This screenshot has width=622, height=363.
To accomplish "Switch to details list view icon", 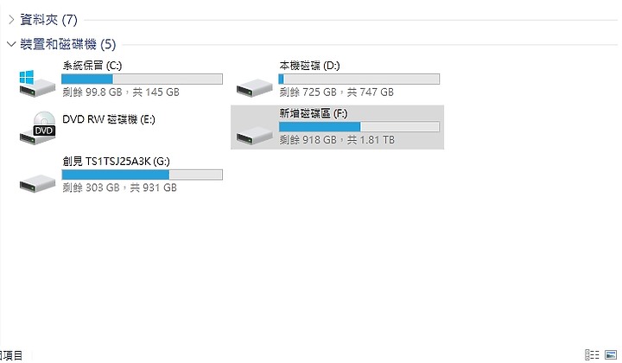I will (592, 354).
